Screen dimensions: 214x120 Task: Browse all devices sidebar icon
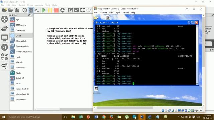click(4, 57)
